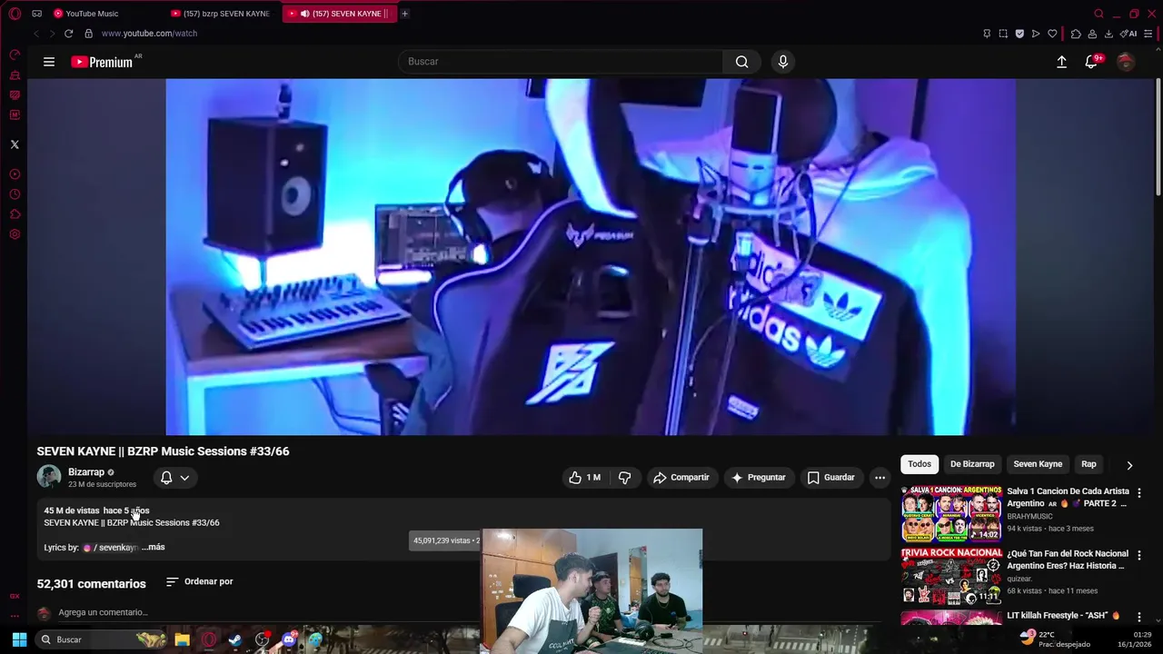Save video with Guardar button

pos(830,478)
